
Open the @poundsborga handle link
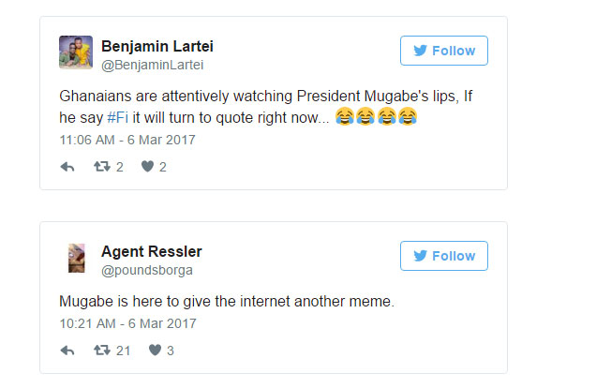[147, 270]
